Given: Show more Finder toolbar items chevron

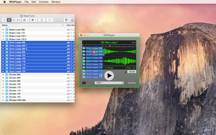Looking at the screenshot, I should click(72, 21).
